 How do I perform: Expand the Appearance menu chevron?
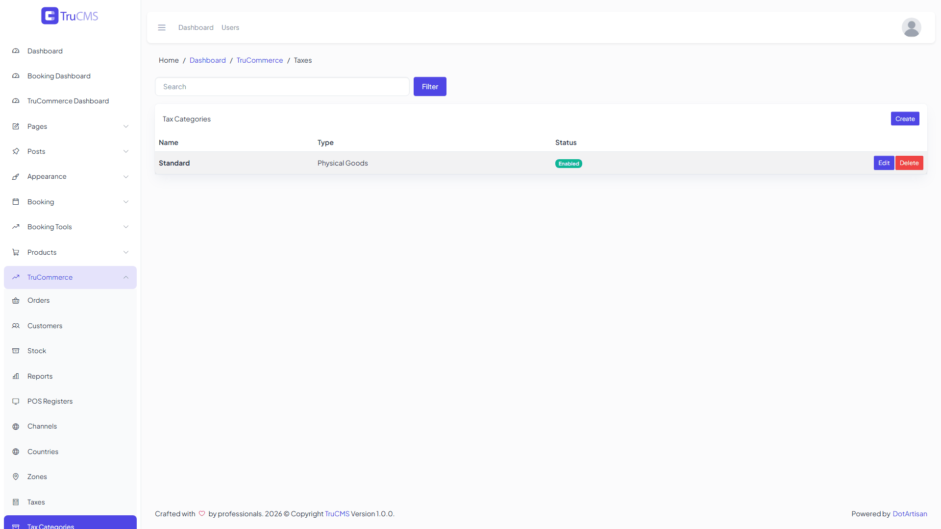tap(126, 176)
